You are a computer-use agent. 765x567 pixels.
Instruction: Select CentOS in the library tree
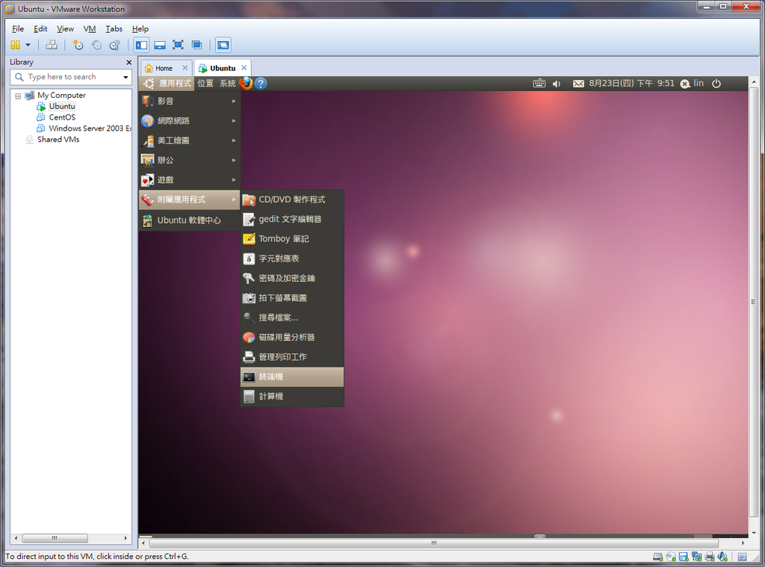62,117
